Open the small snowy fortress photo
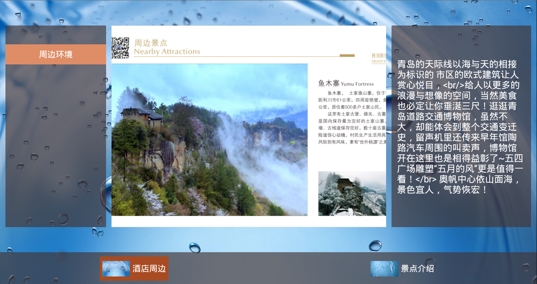 [352, 193]
